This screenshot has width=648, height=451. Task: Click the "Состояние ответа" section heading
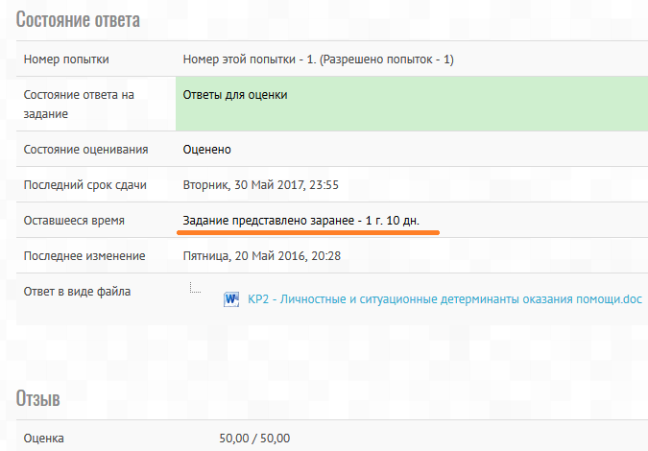pyautogui.click(x=78, y=20)
